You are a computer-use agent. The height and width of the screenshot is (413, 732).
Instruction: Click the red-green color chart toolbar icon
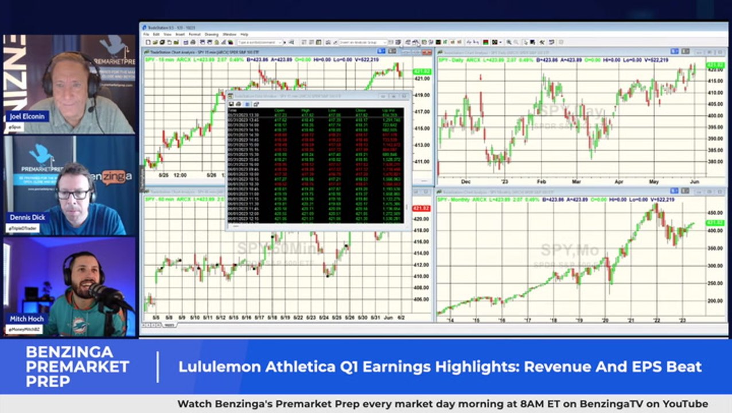[485, 42]
